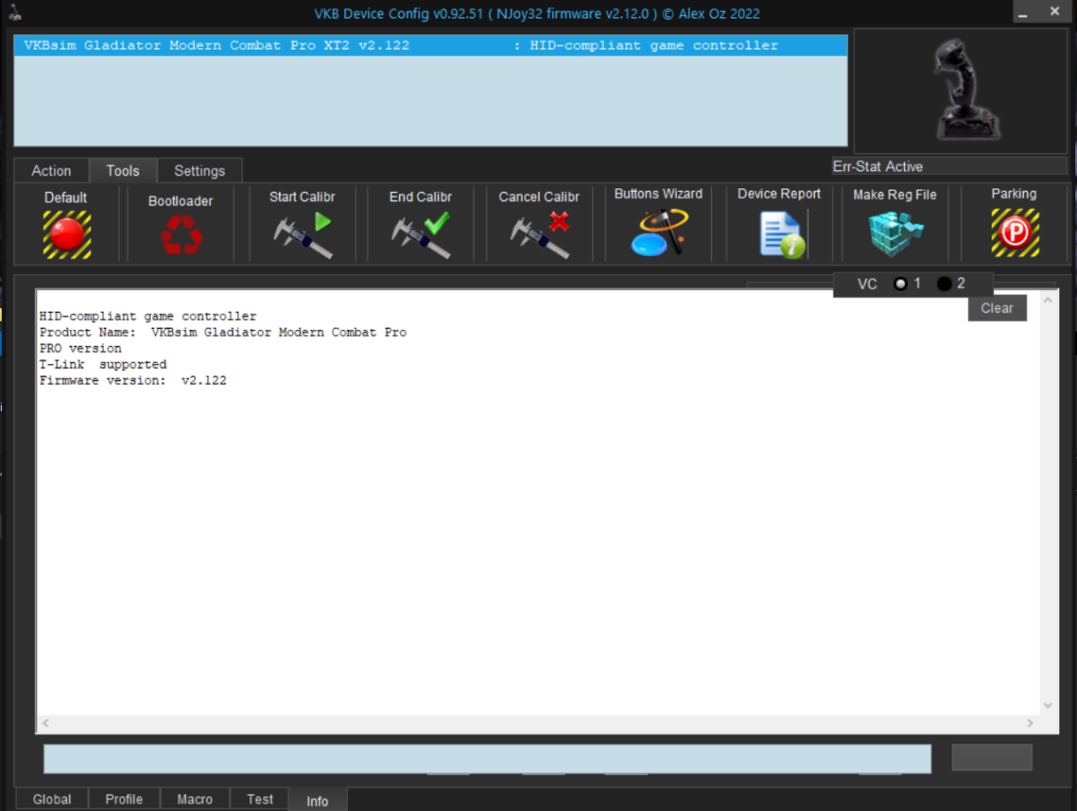The width and height of the screenshot is (1077, 811).
Task: Go to the Macro bottom tab
Action: (195, 799)
